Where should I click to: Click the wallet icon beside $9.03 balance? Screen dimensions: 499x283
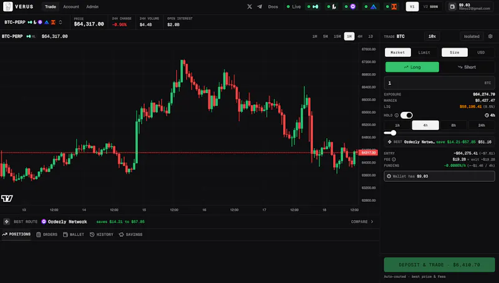452,7
